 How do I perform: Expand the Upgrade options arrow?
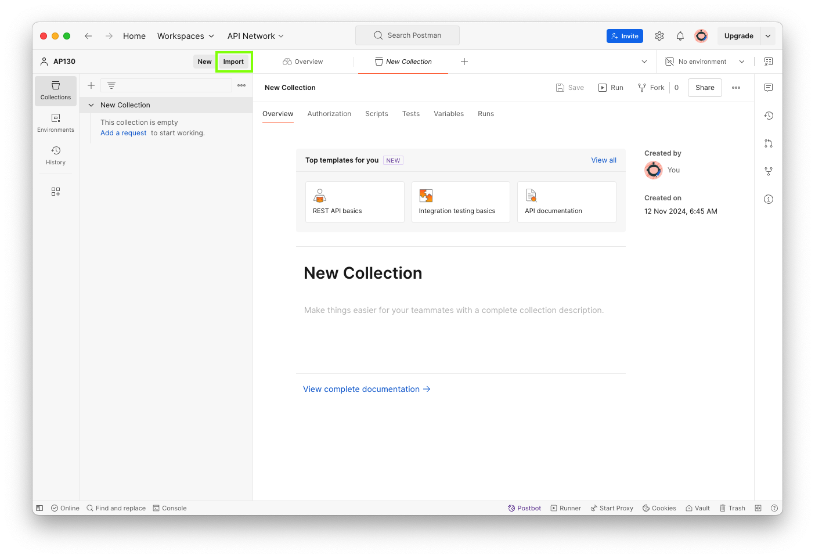tap(768, 36)
